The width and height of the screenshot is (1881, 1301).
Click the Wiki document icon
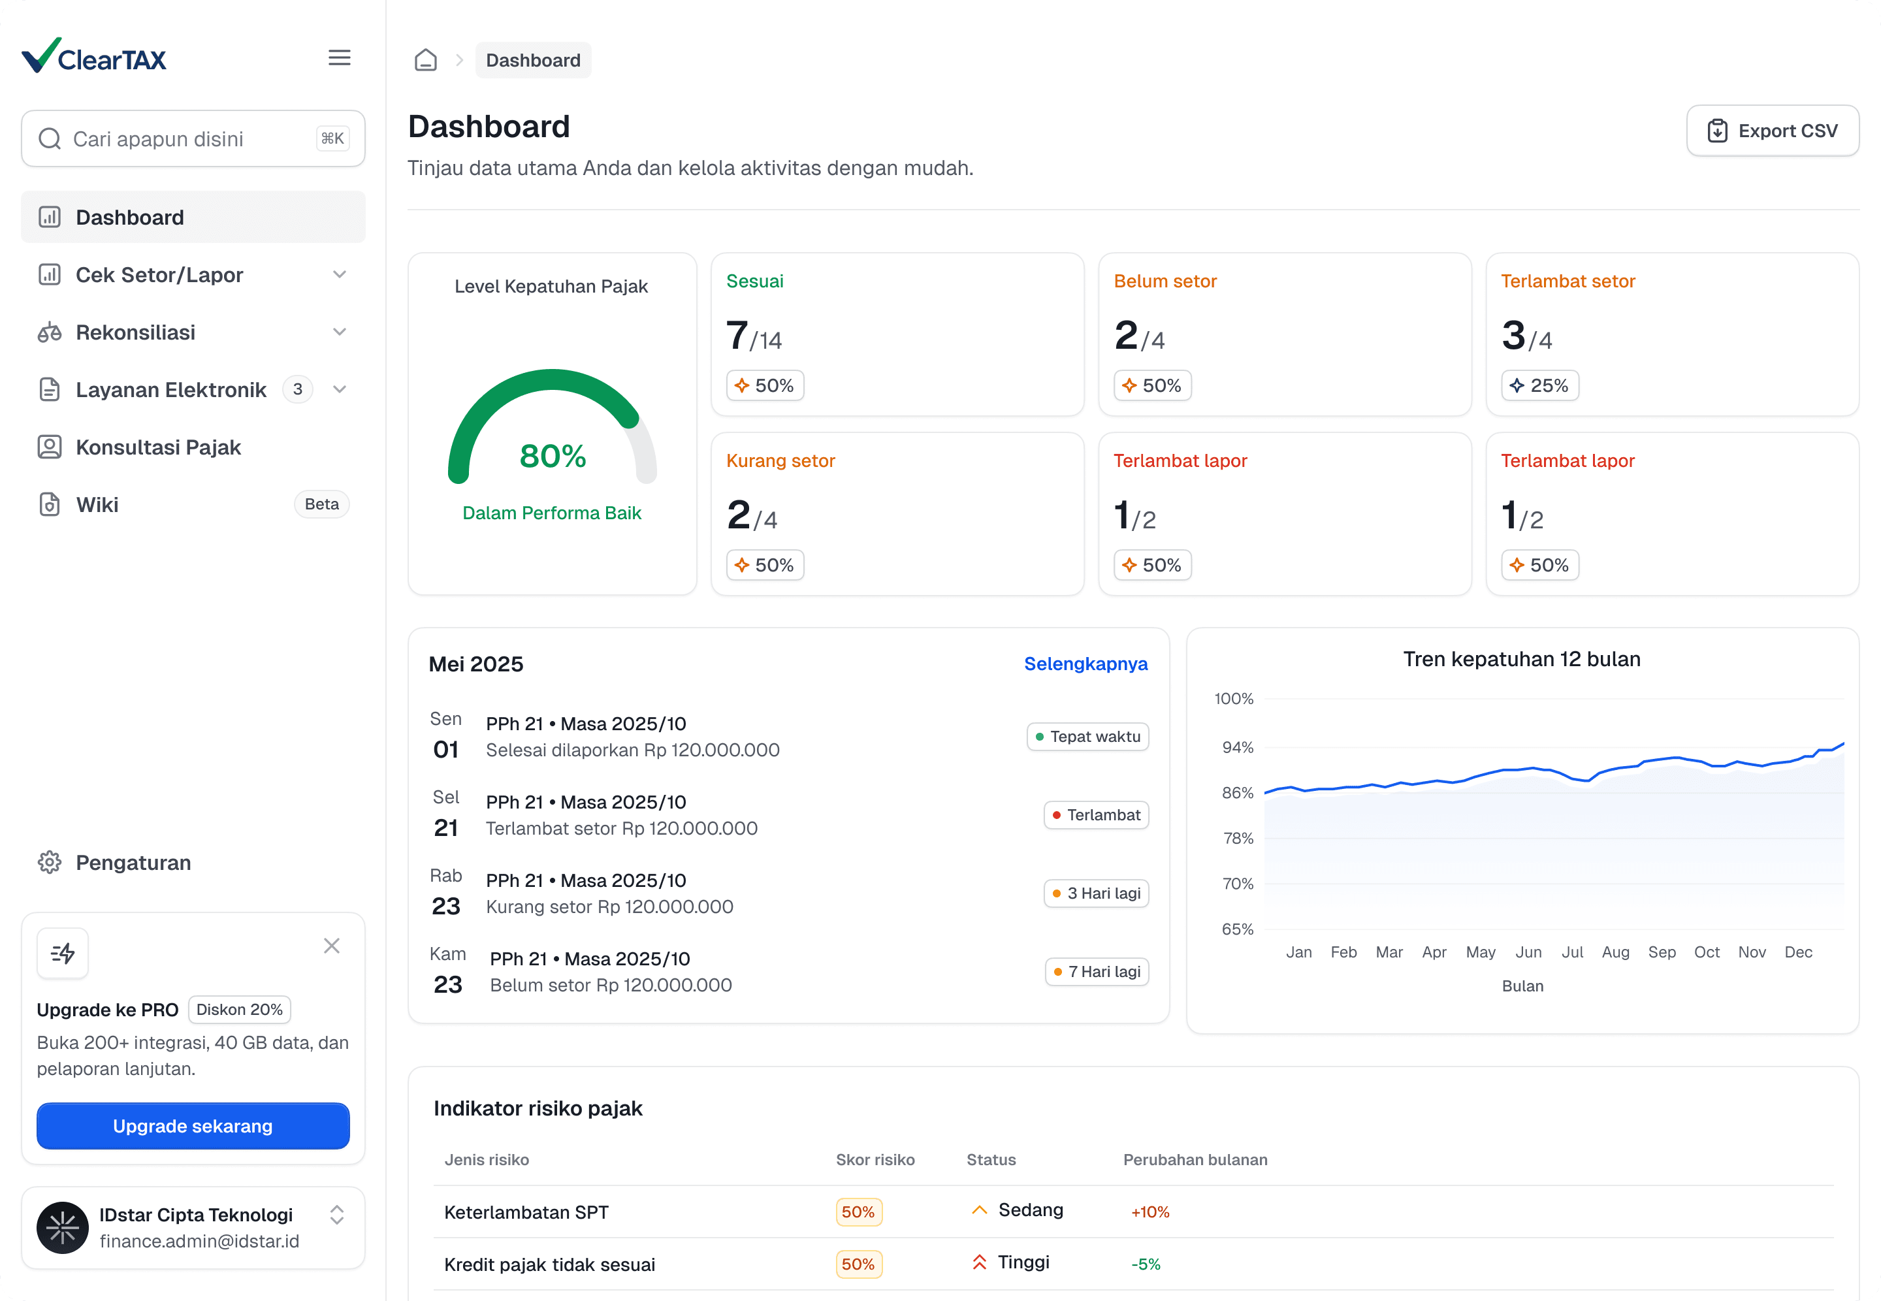point(50,505)
